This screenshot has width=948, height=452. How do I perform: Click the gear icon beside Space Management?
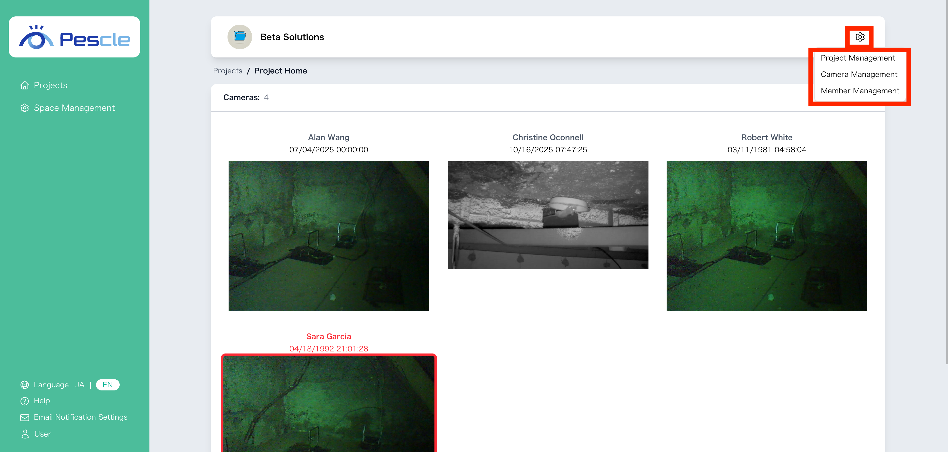pos(25,108)
